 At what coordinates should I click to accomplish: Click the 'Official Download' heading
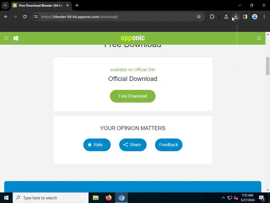point(133,79)
